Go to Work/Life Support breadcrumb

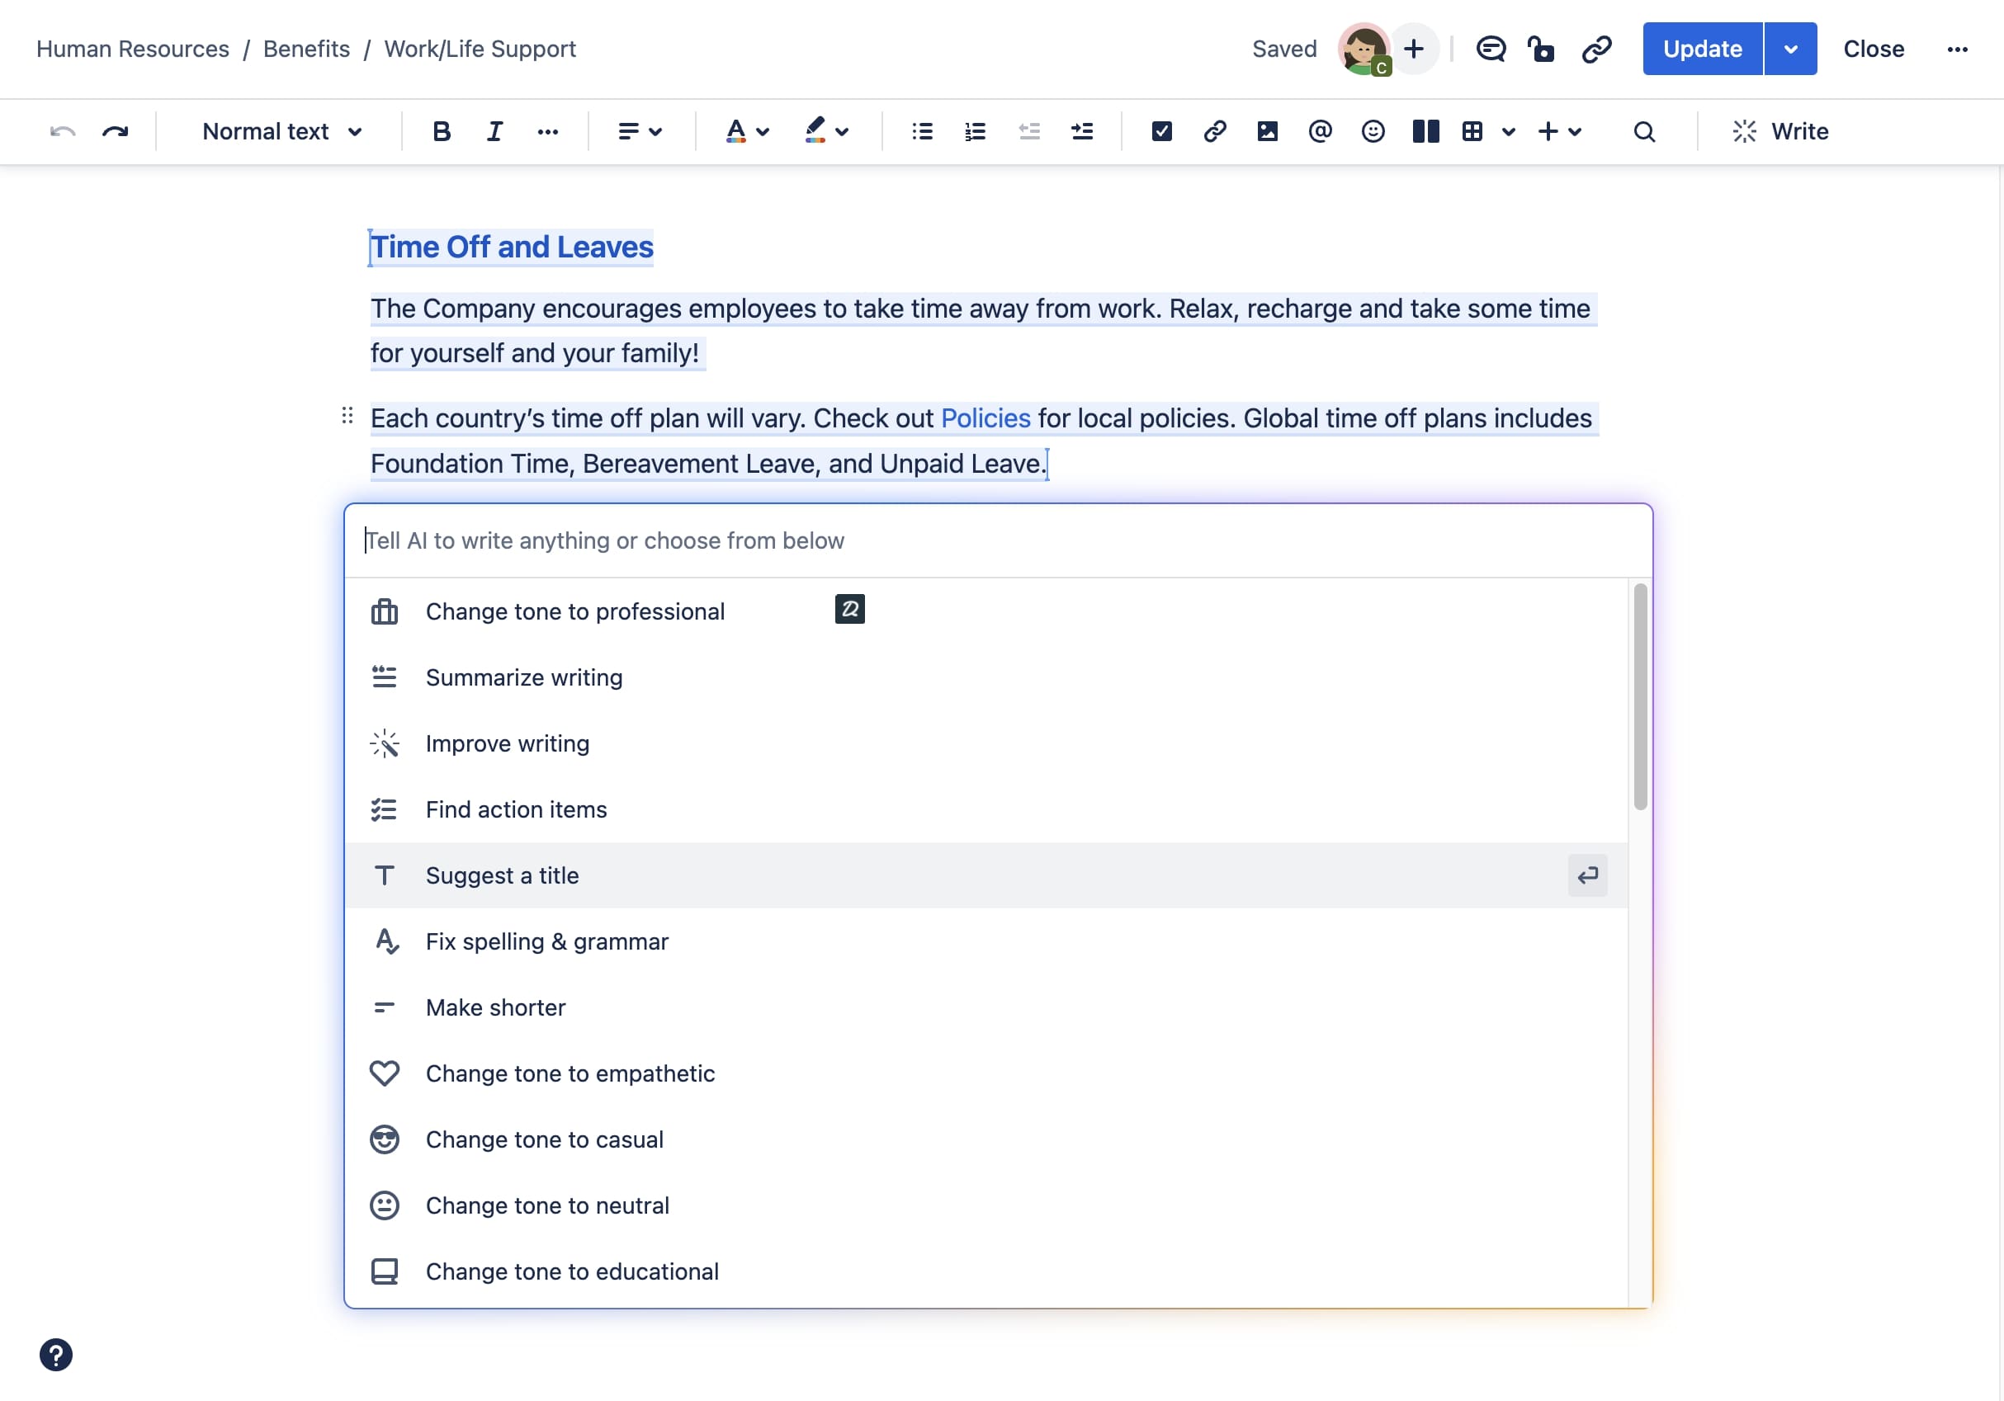(x=480, y=49)
